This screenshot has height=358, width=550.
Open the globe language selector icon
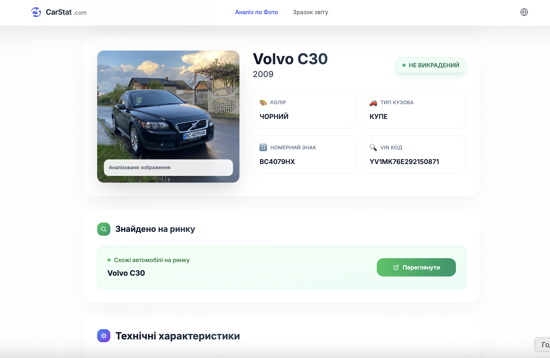[x=524, y=12]
